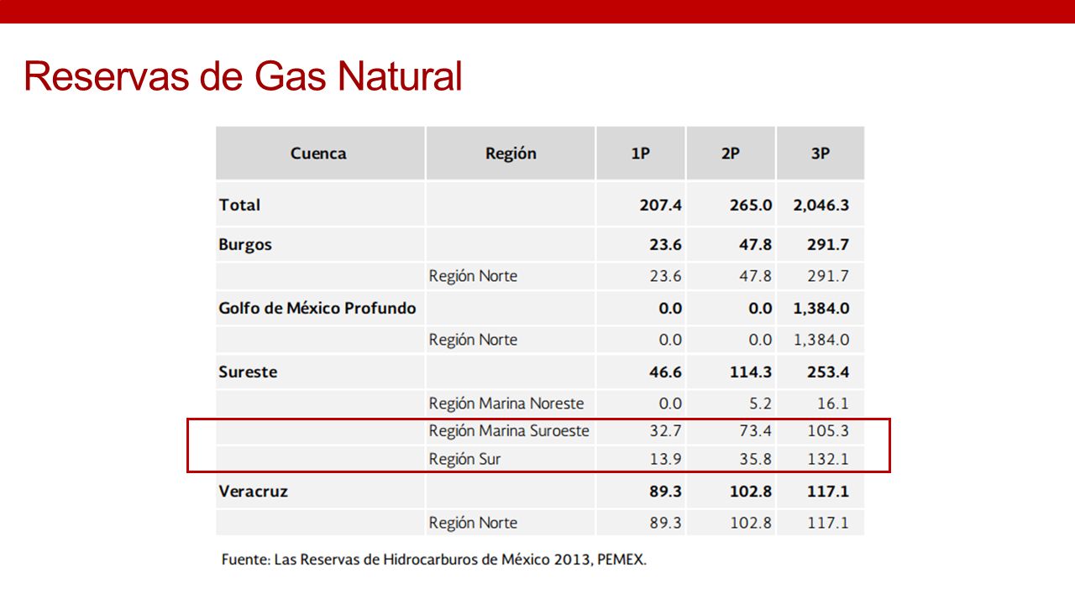Click the 105.3 value for Marina Suroeste
Screen dimensions: 1075x604
click(828, 431)
